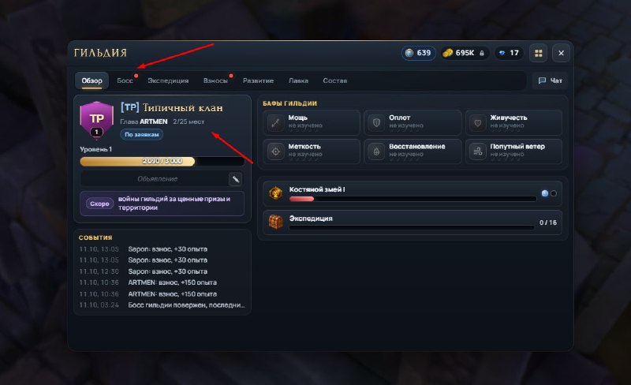Screen dimensions: 631x385
Task: Open the Чат button
Action: (551, 80)
